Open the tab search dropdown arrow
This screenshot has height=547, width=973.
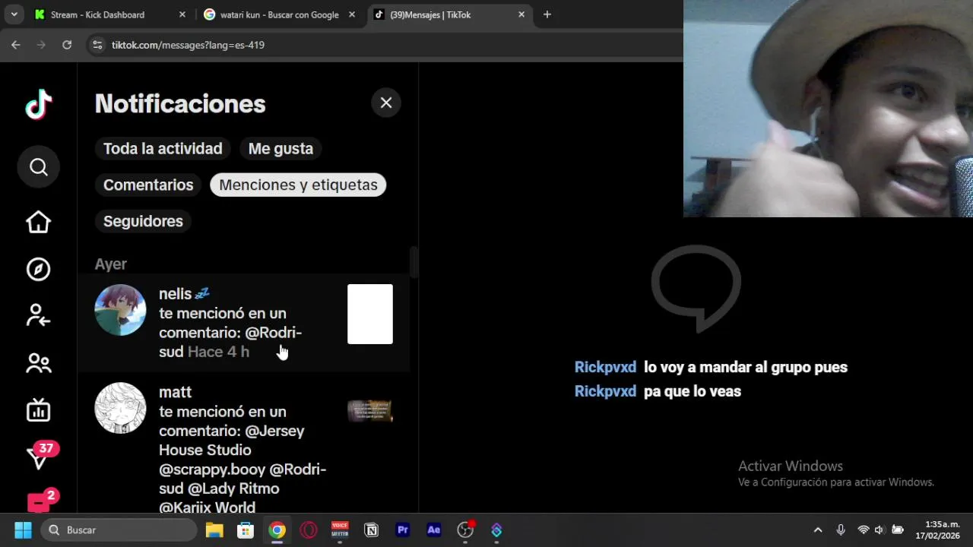tap(14, 14)
